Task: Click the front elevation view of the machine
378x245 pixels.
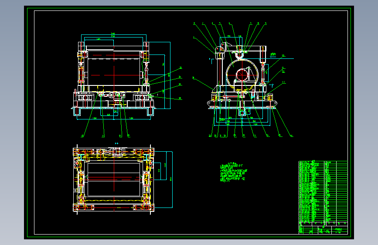Action: coord(114,78)
